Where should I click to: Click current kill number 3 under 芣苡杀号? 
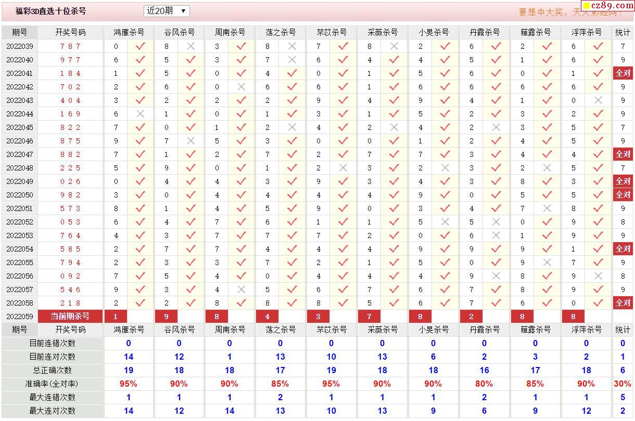pos(318,317)
